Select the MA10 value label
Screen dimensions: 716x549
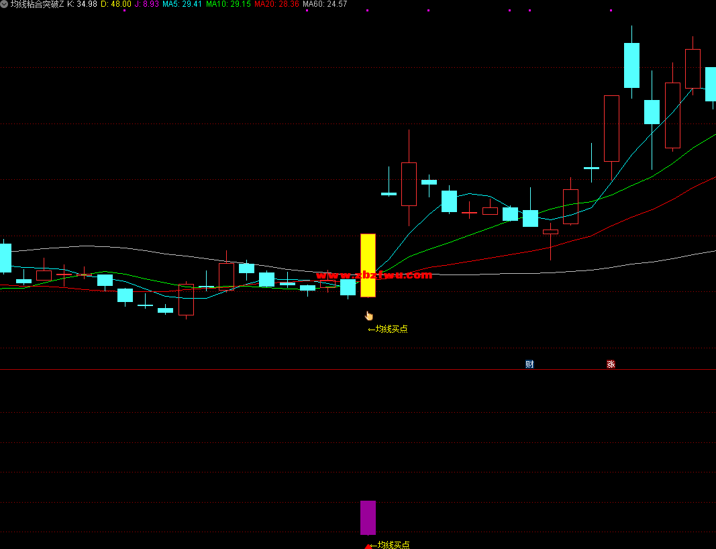(x=227, y=4)
